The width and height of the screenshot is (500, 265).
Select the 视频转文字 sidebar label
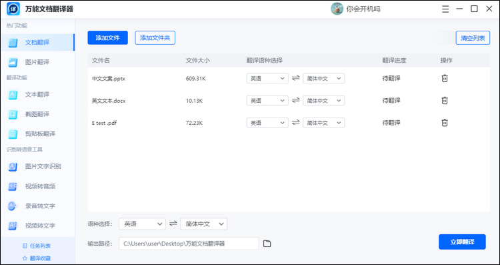pos(40,226)
